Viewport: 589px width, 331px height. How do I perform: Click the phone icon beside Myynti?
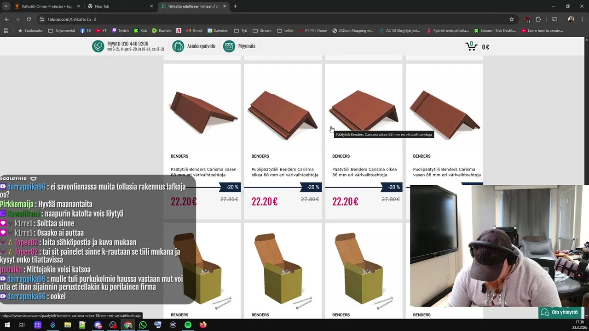tap(98, 46)
